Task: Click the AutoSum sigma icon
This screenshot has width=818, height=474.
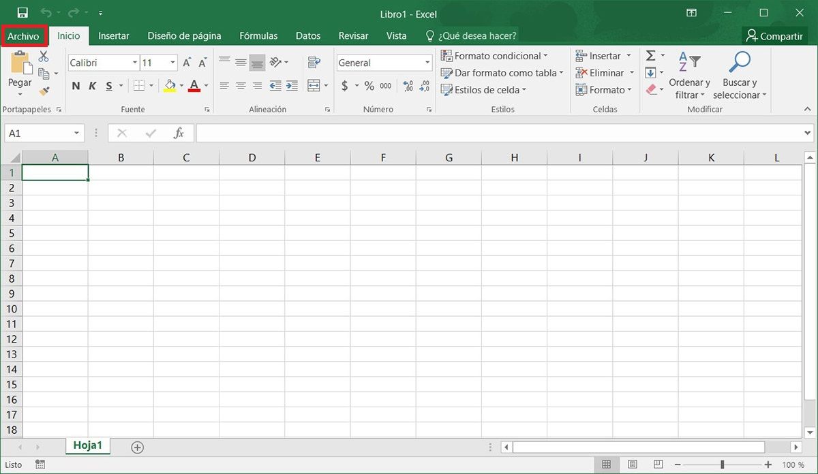Action: pos(650,55)
